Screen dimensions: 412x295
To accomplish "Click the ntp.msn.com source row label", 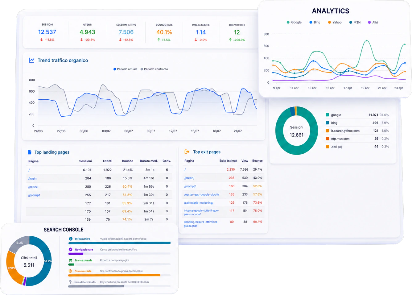I will tap(340, 139).
